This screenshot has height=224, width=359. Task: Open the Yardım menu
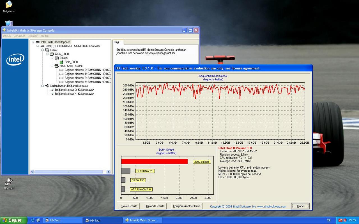44,36
